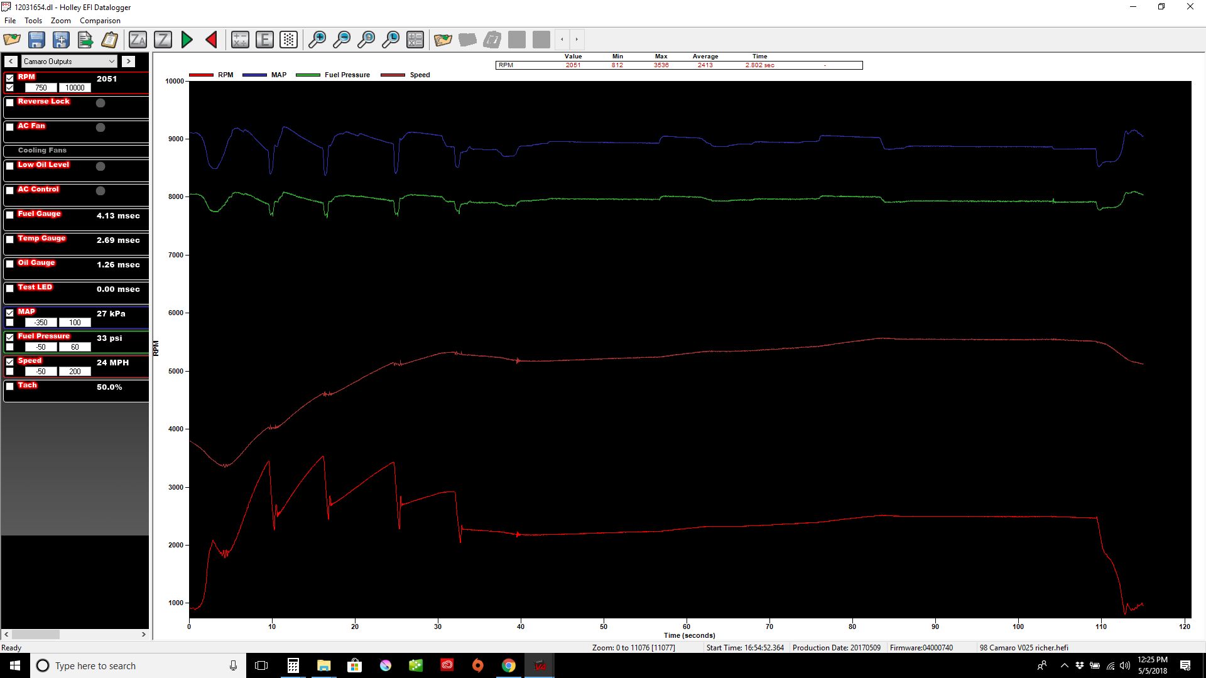Start forward playback of the datalog

point(187,40)
